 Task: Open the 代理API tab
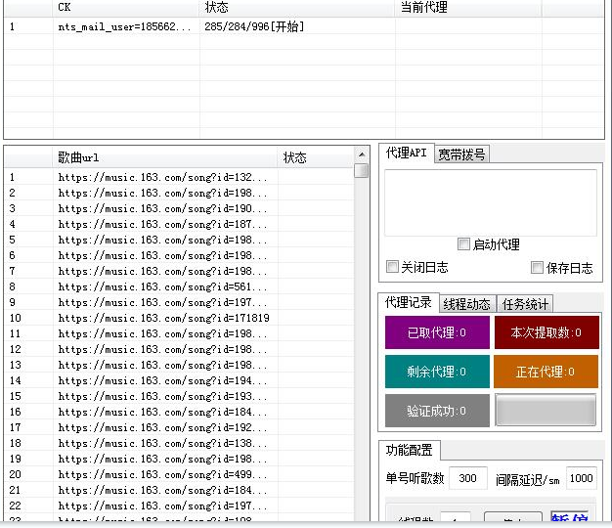(406, 154)
